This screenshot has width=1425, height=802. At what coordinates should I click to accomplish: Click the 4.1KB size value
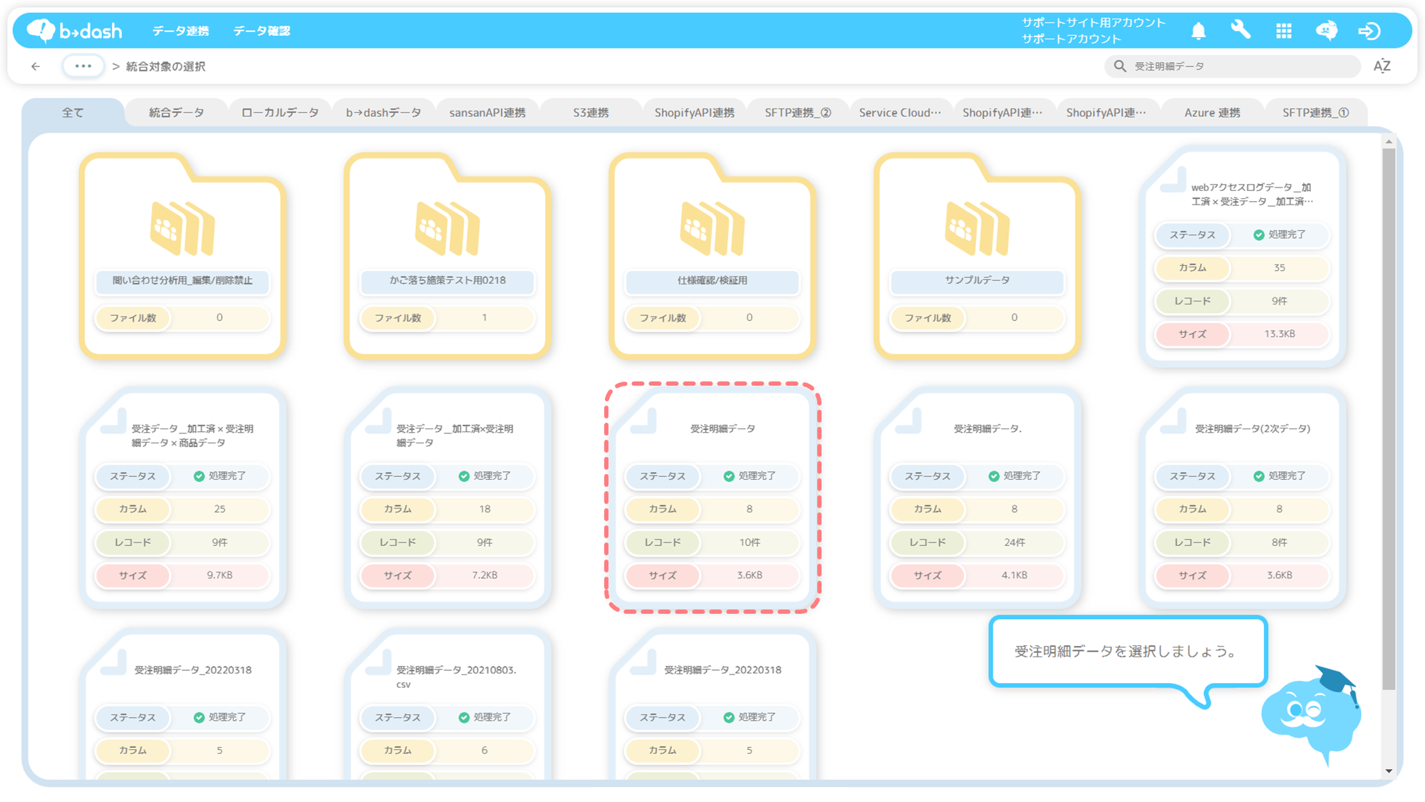tap(1015, 575)
